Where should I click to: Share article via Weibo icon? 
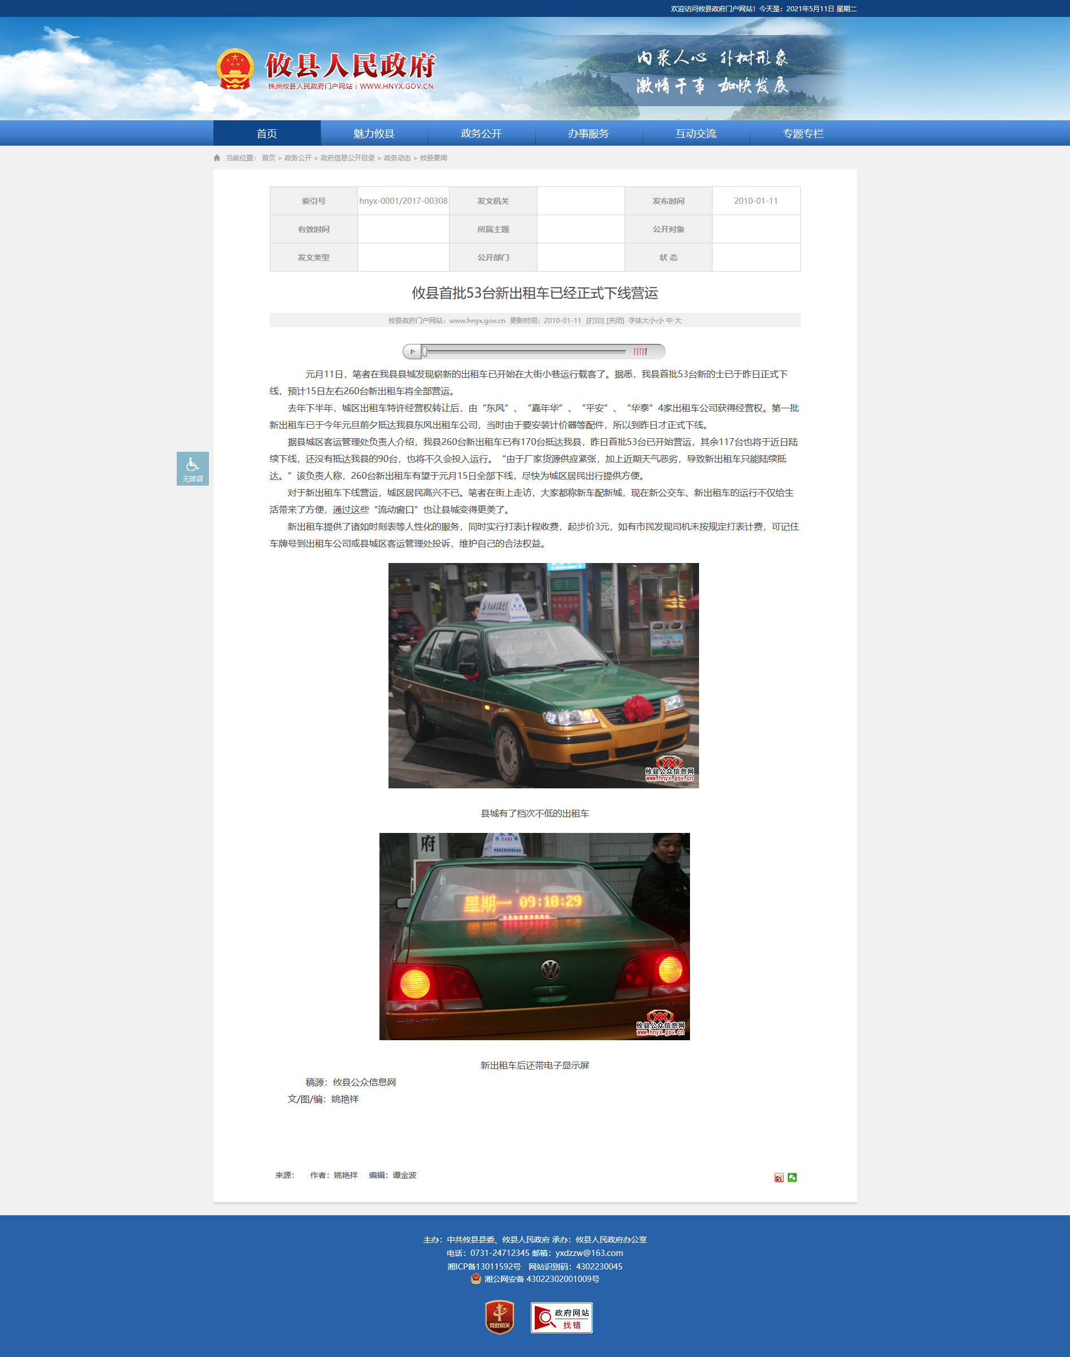pyautogui.click(x=779, y=1177)
